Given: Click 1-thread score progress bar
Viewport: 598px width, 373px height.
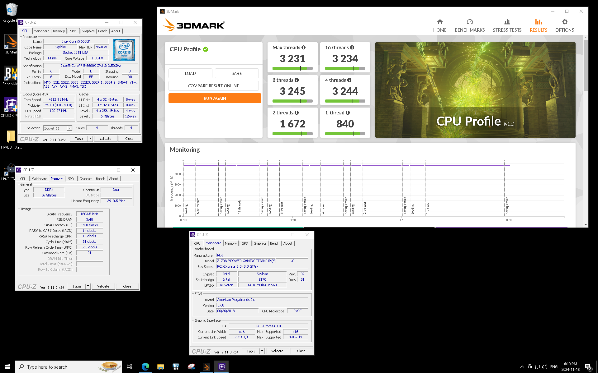Looking at the screenshot, I should [x=345, y=134].
